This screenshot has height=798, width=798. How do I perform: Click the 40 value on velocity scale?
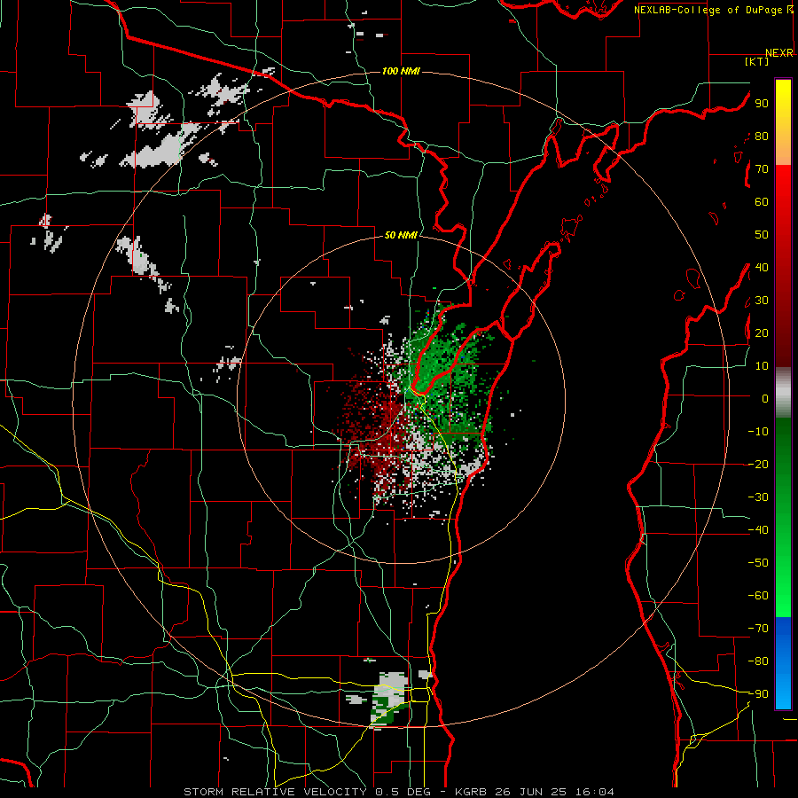[762, 267]
